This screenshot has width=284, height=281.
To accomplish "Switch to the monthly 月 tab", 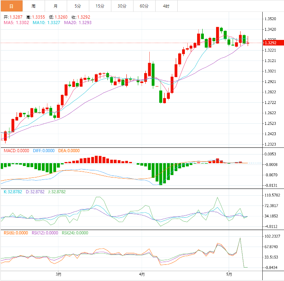I will [56, 6].
